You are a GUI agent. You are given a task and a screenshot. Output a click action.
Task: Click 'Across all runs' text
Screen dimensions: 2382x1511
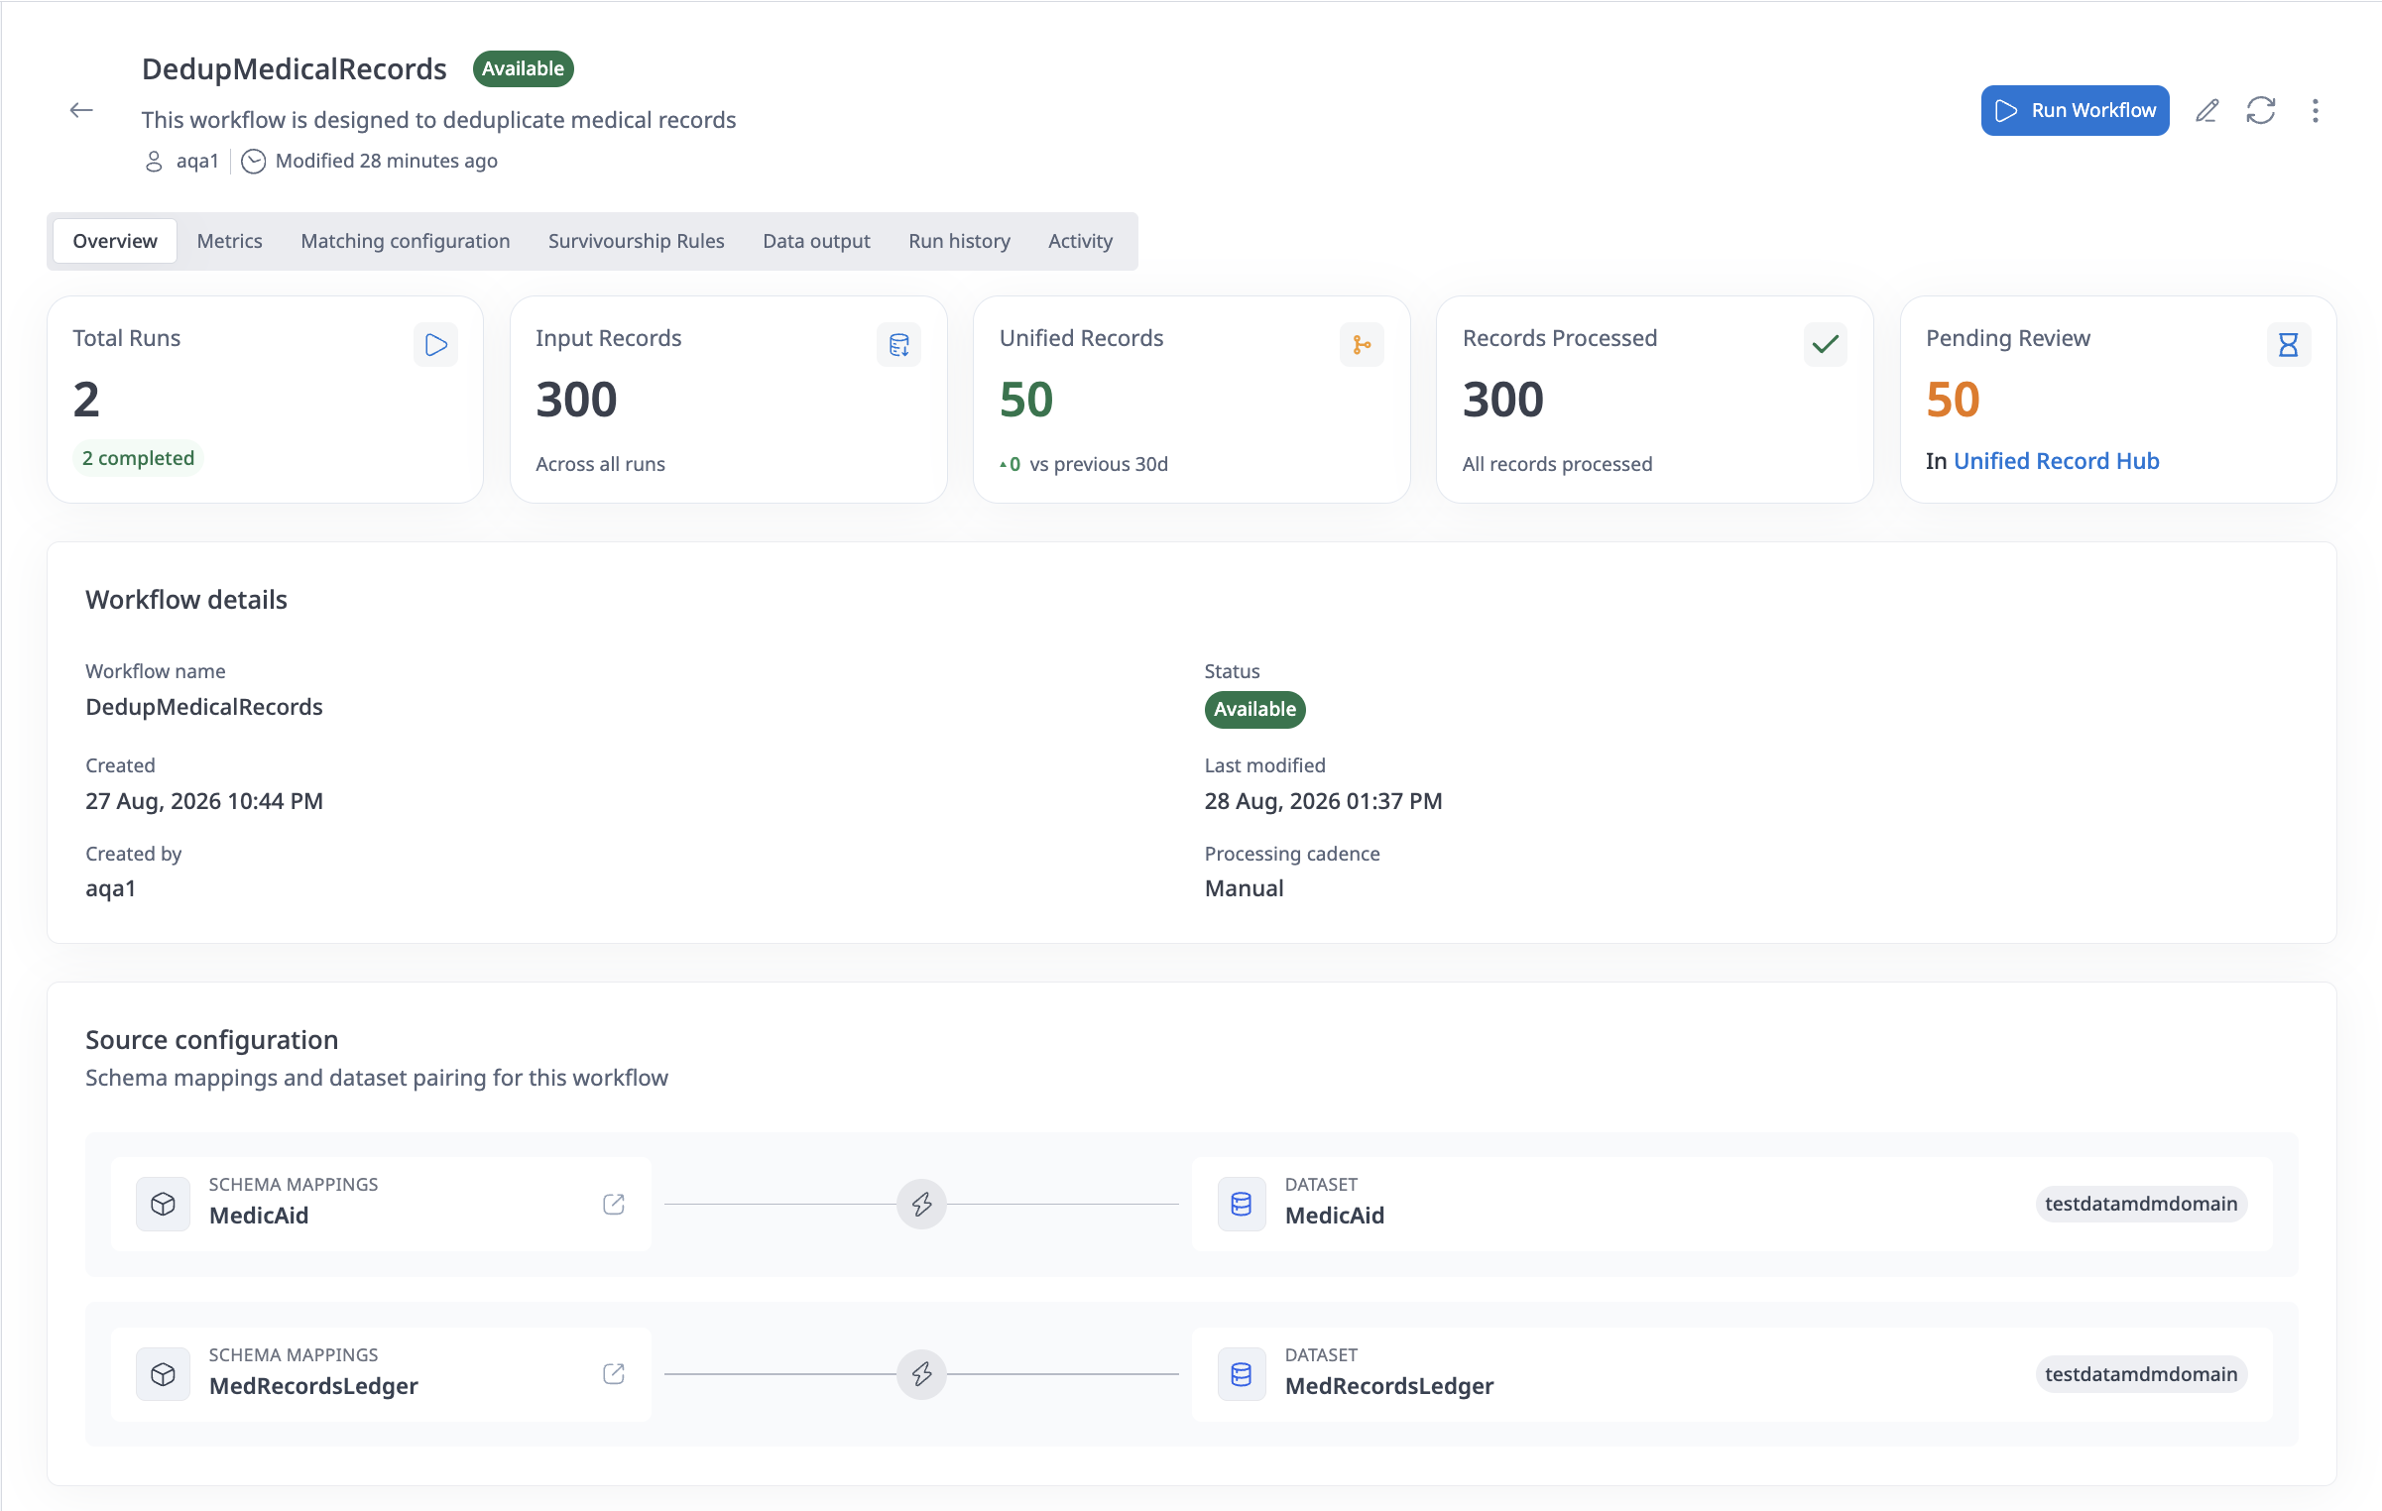600,464
